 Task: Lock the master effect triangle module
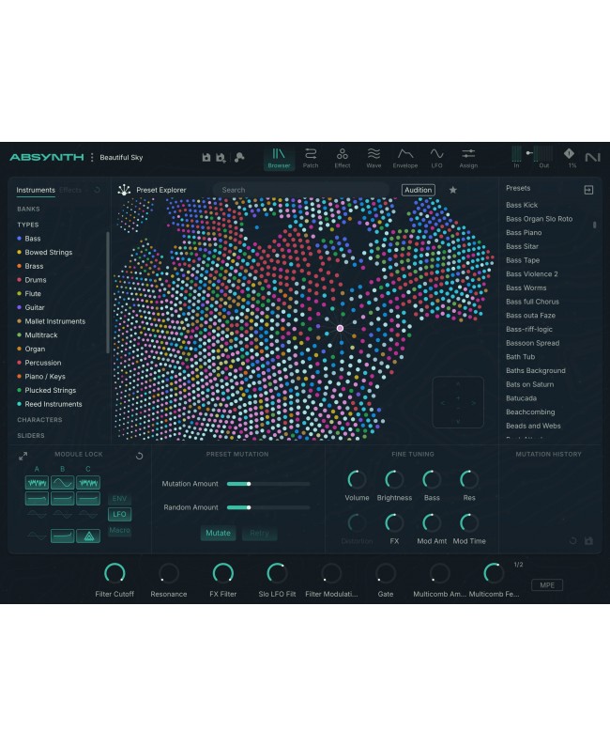(88, 536)
